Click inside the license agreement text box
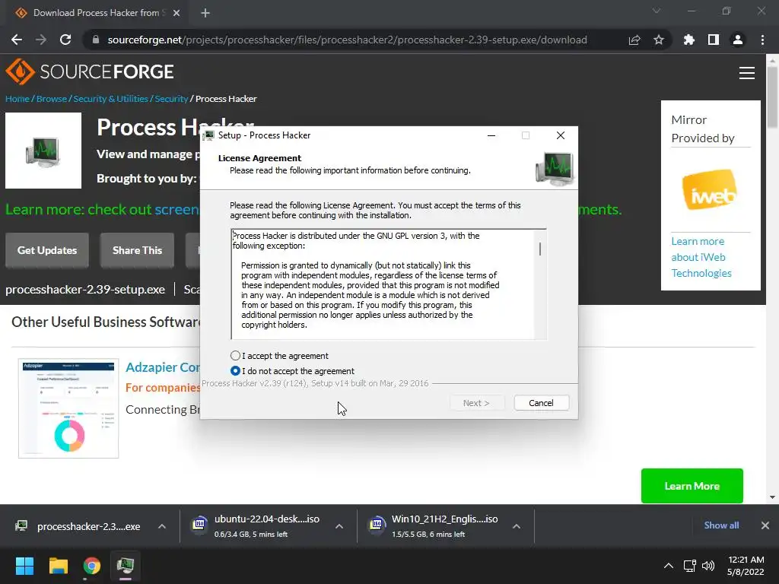779x584 pixels. click(383, 284)
